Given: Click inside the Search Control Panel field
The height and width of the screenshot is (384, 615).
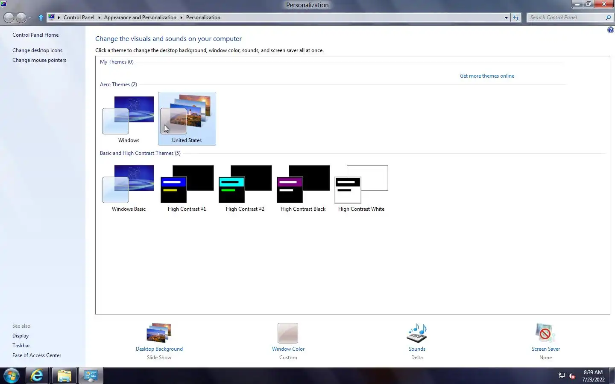Looking at the screenshot, I should 566,17.
